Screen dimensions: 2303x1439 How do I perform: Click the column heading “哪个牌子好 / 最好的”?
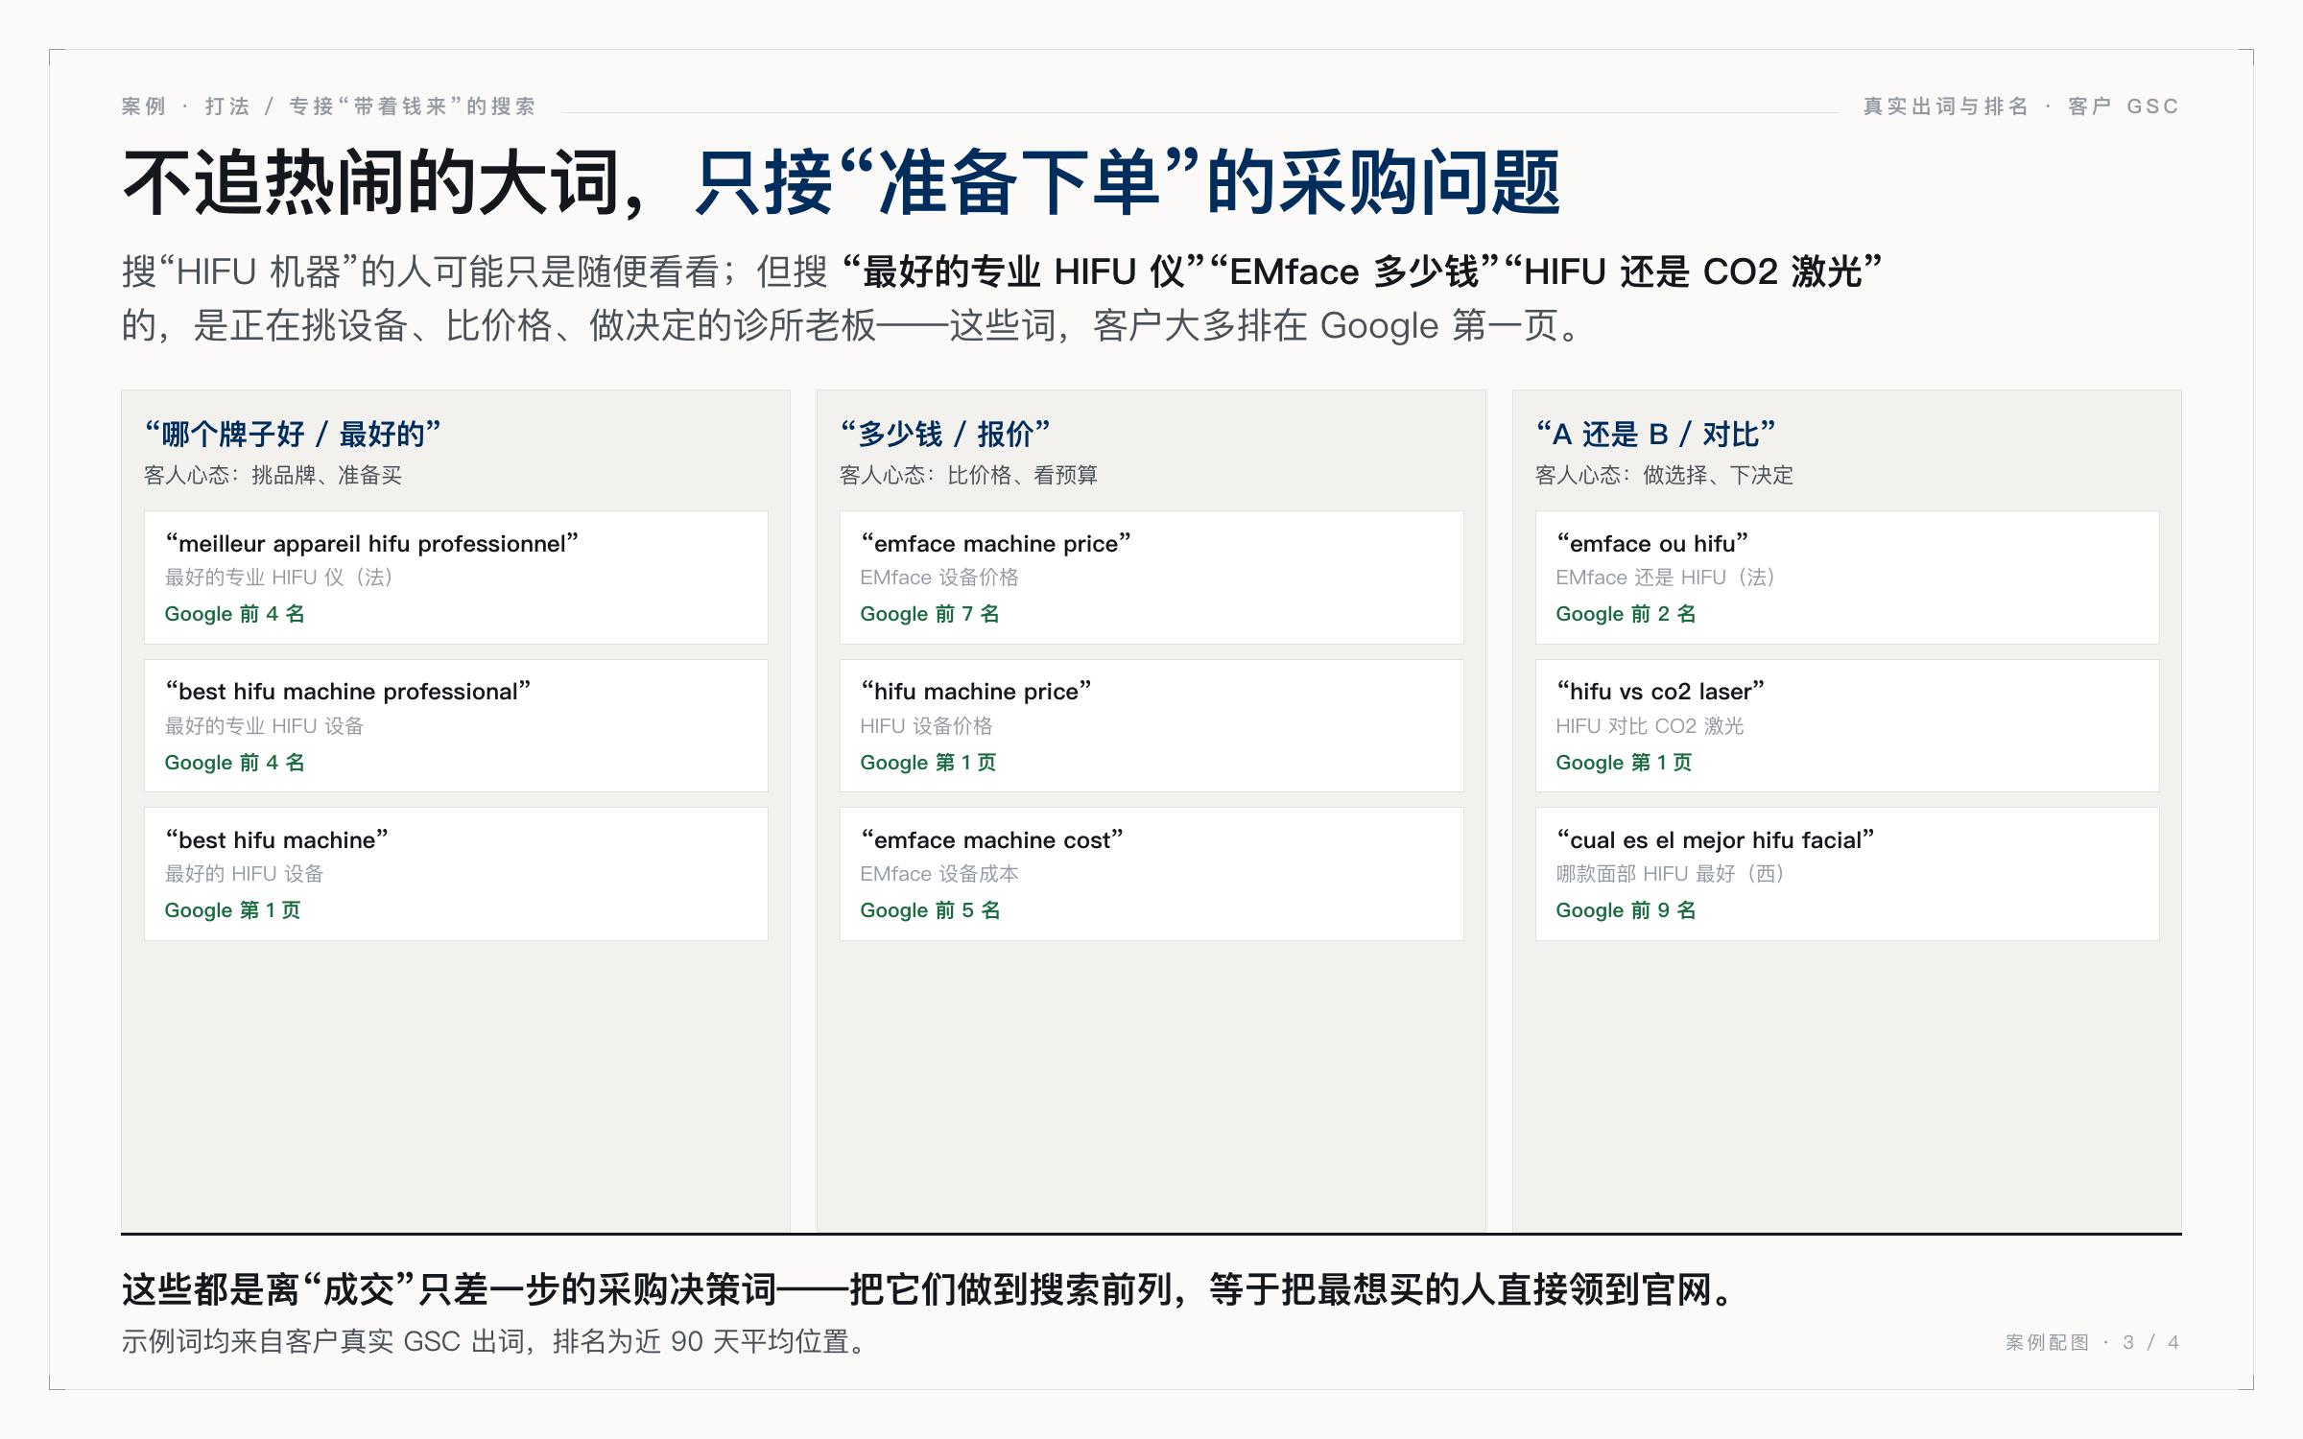click(x=293, y=434)
